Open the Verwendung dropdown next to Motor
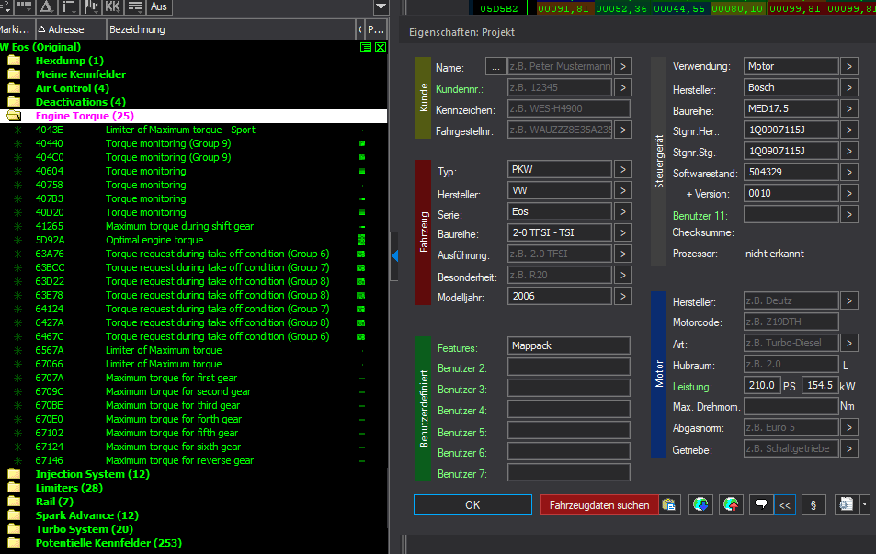Viewport: 876px width, 554px height. point(848,66)
